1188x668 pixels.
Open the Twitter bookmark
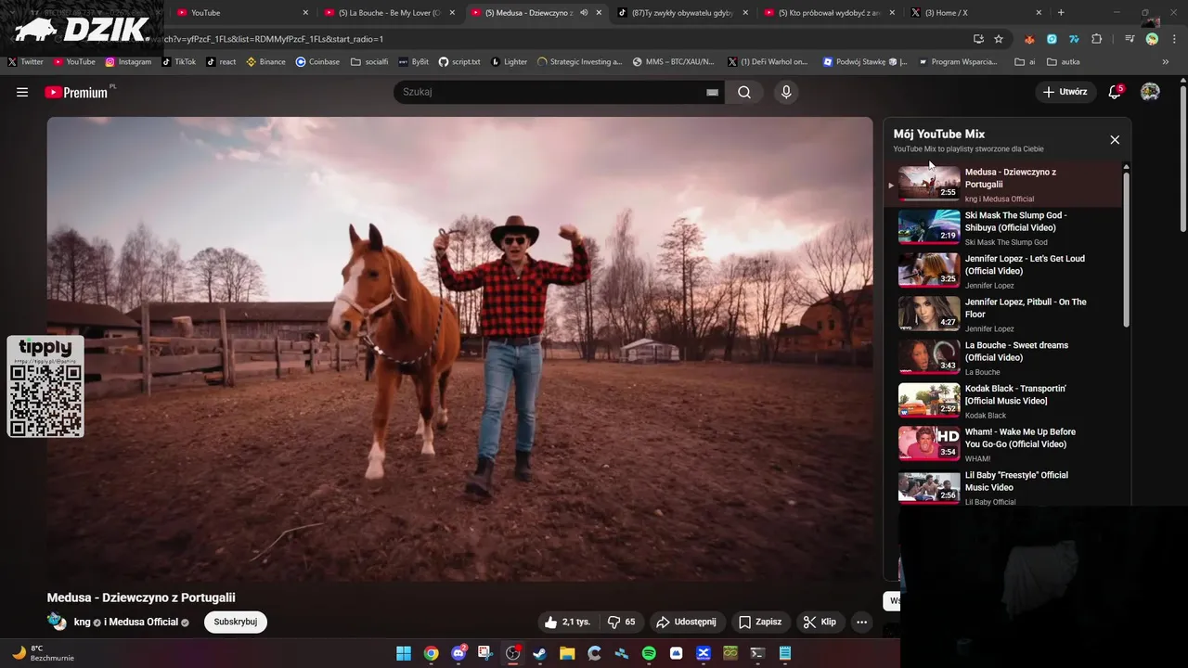26,62
